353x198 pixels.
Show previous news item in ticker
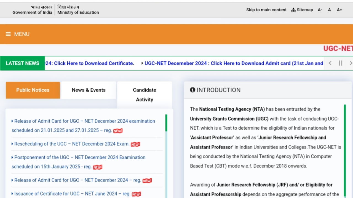tap(330, 63)
